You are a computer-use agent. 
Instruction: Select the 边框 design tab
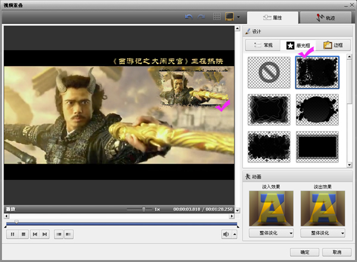click(x=333, y=45)
